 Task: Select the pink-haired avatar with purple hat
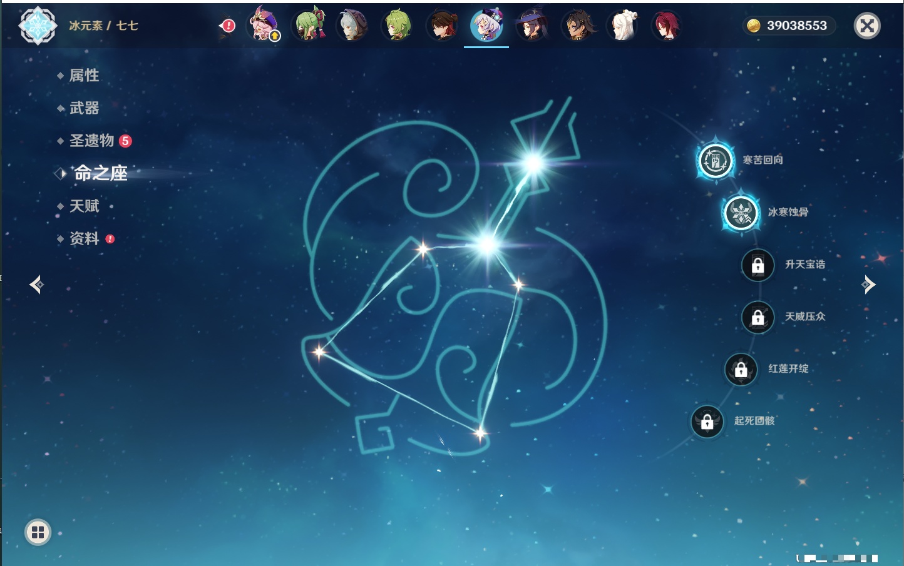point(264,25)
